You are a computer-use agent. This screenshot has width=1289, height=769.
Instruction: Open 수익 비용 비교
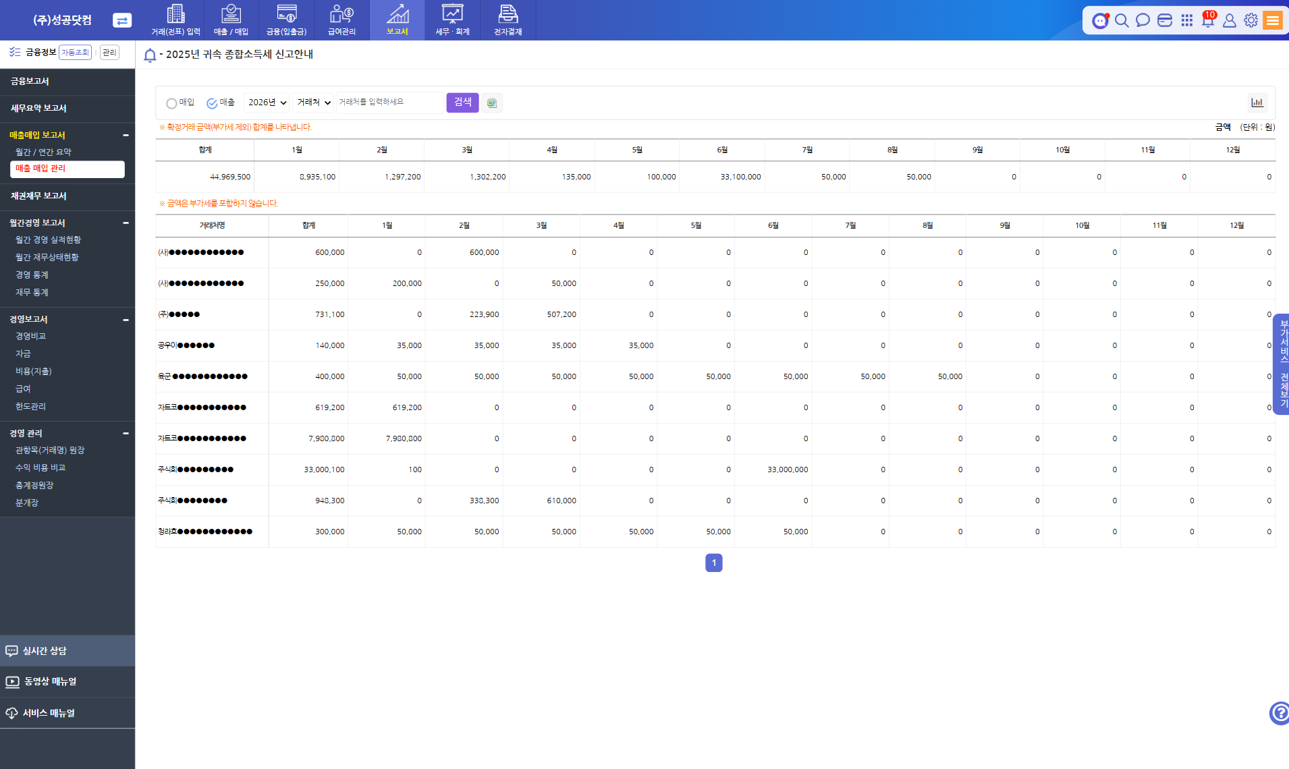[40, 468]
